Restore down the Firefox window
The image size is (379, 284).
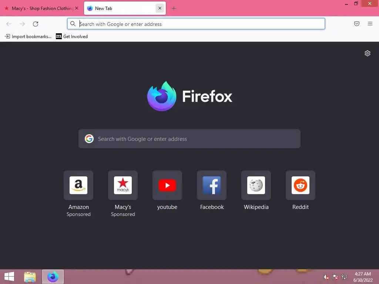point(356,3)
